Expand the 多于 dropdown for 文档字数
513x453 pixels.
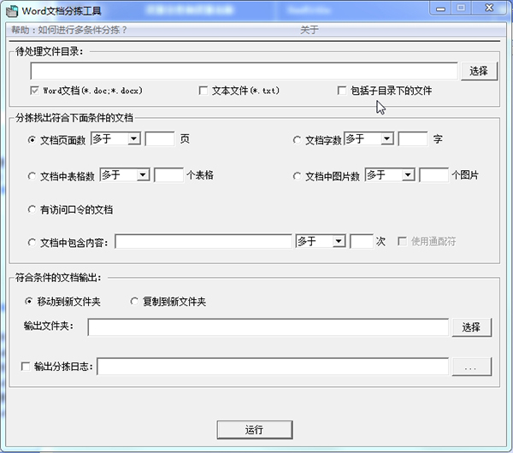(386, 138)
